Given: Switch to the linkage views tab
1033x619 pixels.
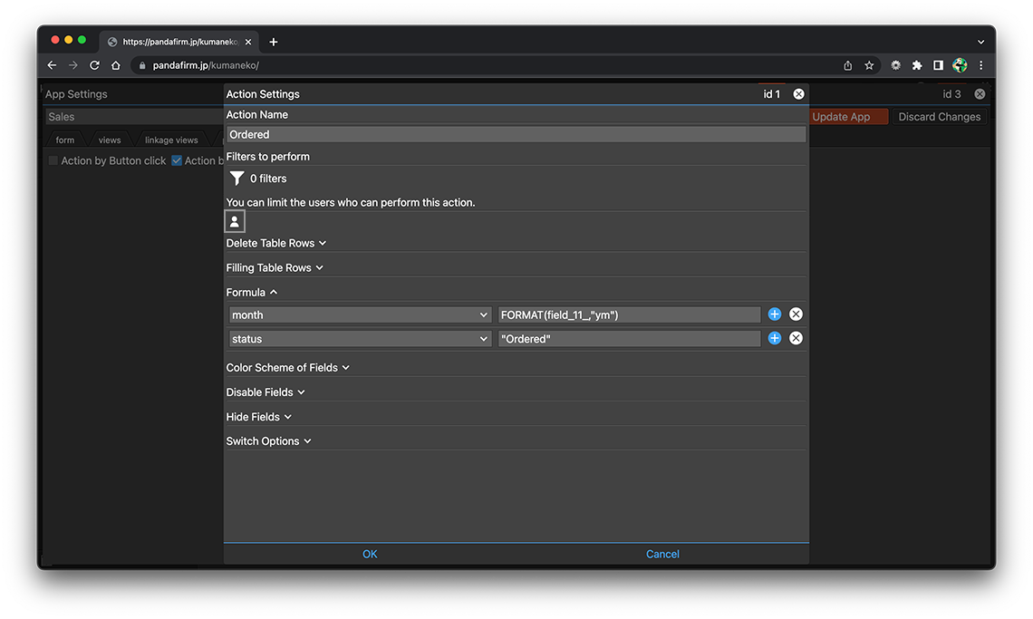Looking at the screenshot, I should click(x=171, y=140).
